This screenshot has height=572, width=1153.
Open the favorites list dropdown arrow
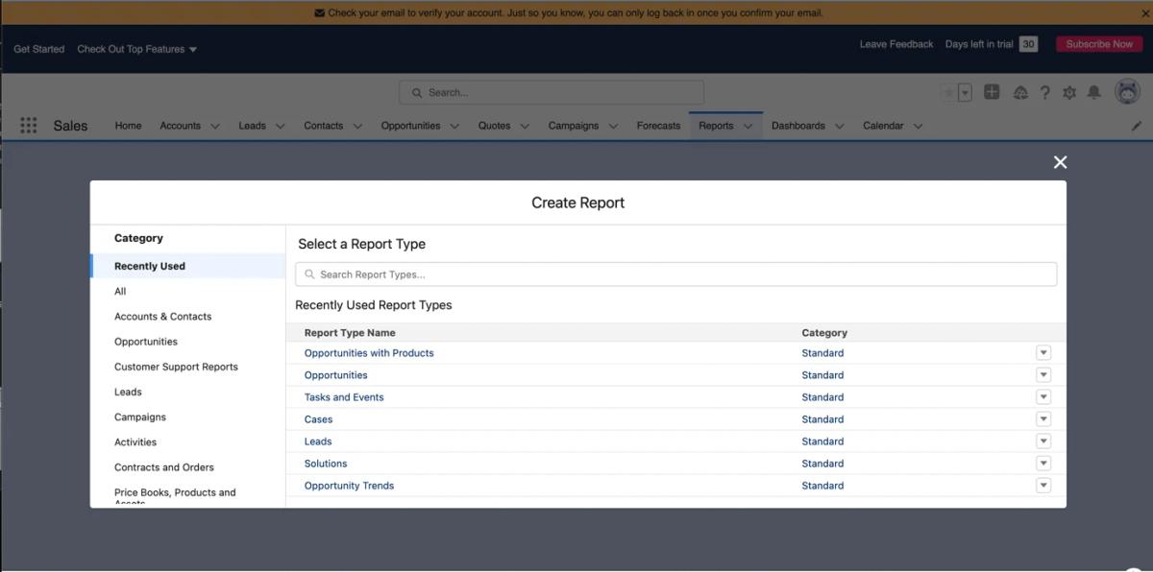click(x=966, y=93)
